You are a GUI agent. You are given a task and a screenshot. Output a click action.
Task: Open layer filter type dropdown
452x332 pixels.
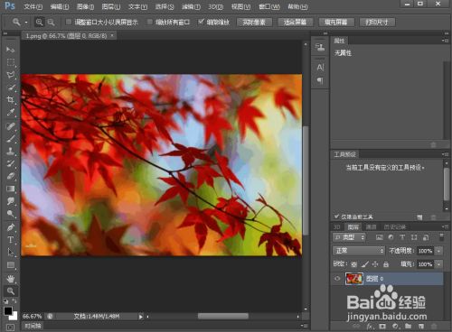click(x=349, y=237)
